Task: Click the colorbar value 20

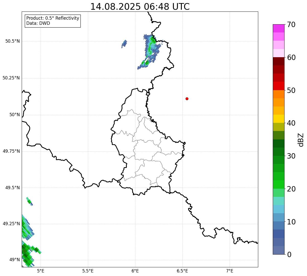Action: pos(291,189)
